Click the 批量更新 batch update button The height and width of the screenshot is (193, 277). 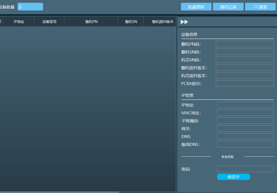pos(196,7)
